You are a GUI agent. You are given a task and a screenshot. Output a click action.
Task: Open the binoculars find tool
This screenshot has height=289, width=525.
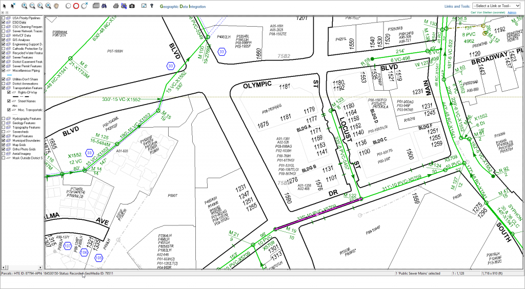pos(104,6)
